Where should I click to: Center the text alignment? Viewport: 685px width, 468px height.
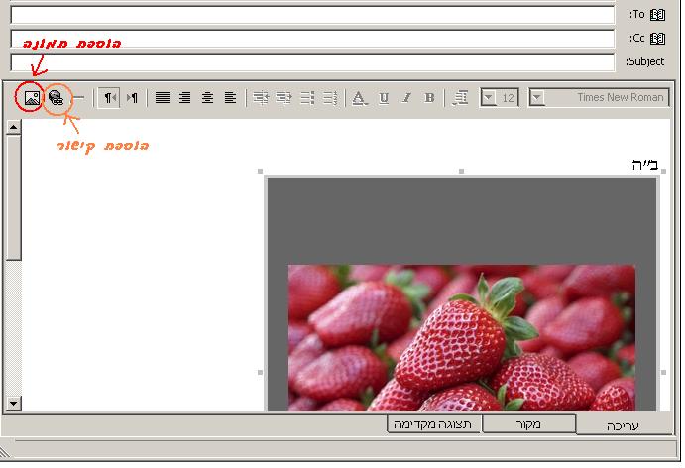coord(208,98)
